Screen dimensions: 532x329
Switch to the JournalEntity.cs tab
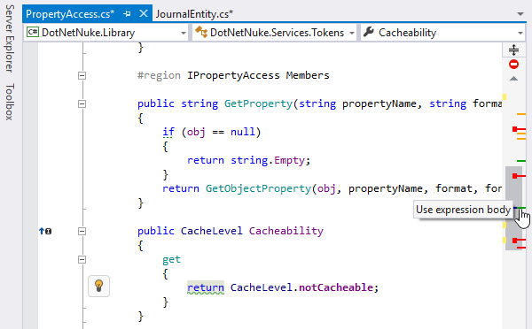click(194, 14)
